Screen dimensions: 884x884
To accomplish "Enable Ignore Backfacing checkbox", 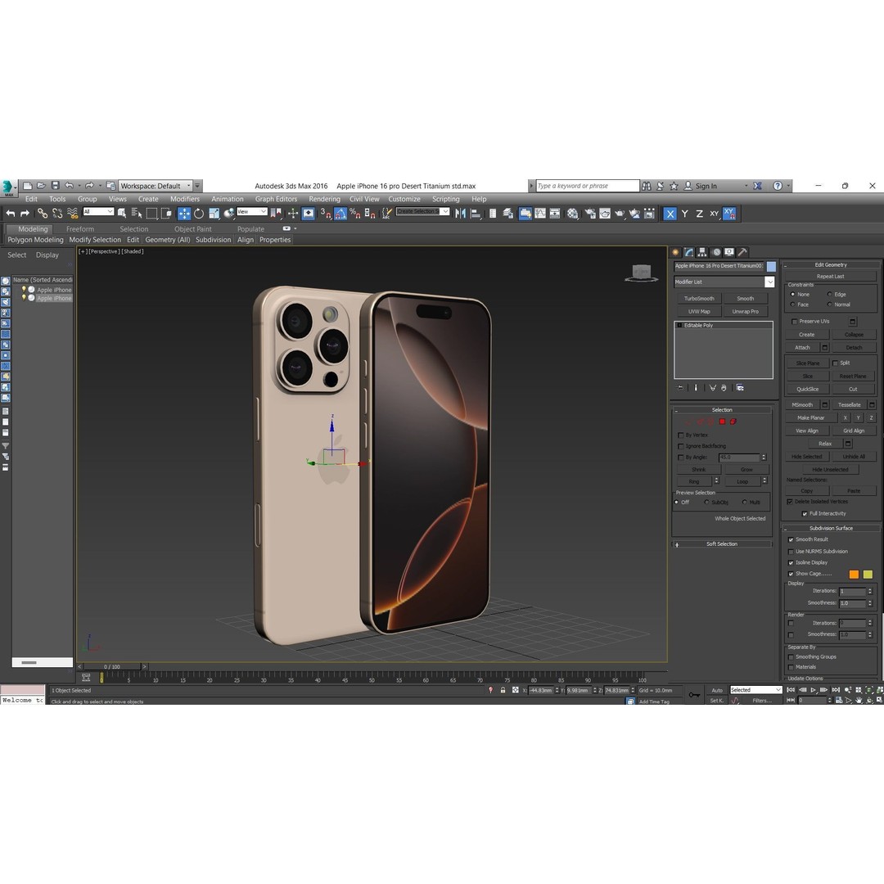I will pos(680,446).
